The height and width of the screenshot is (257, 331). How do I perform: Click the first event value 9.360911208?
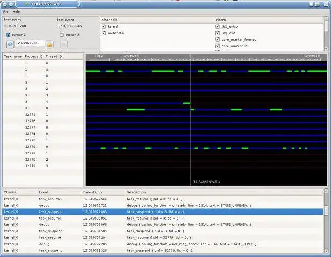tap(15, 26)
